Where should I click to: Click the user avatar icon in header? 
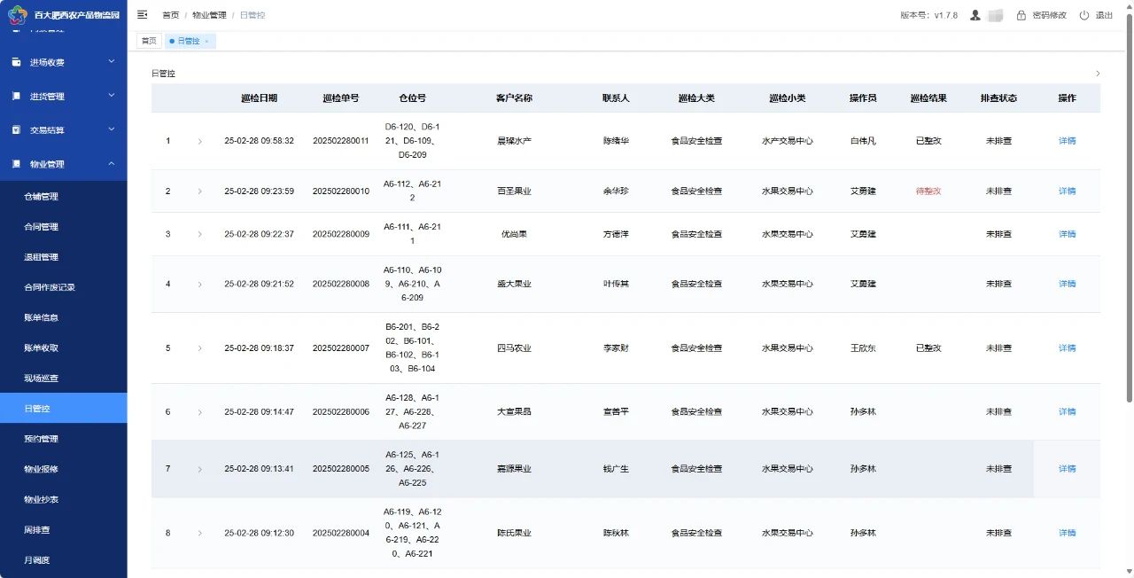point(975,15)
